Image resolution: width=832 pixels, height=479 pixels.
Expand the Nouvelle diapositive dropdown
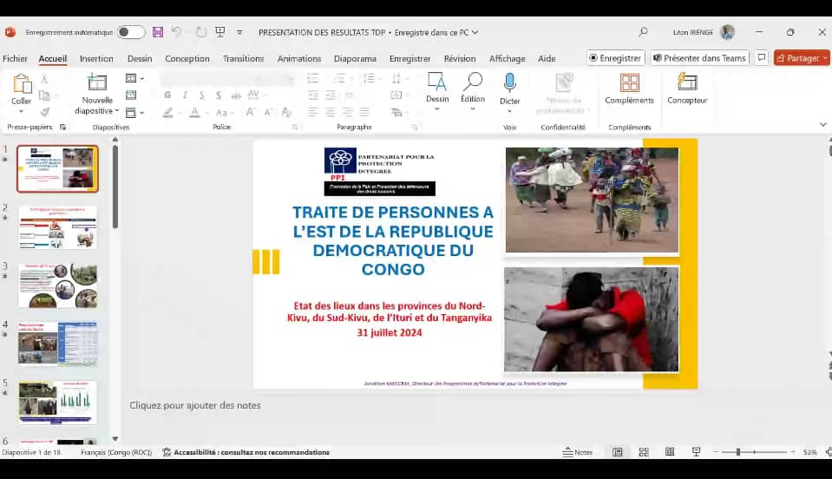[x=117, y=111]
